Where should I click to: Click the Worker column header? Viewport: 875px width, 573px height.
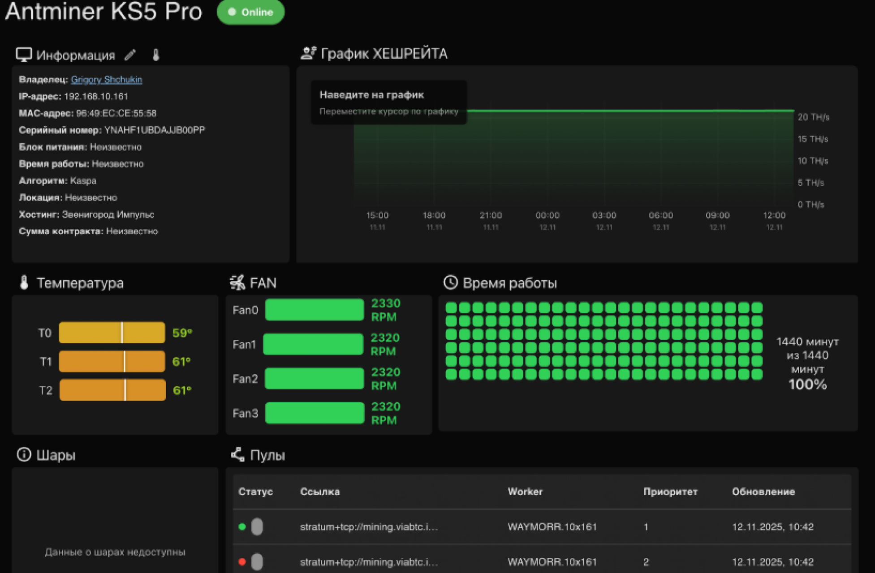[x=525, y=492]
